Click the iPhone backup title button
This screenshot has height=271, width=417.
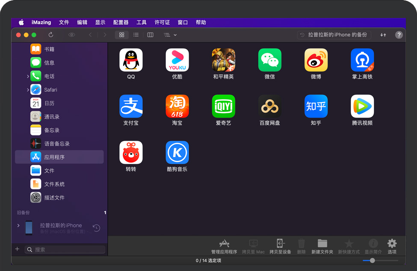pos(334,35)
